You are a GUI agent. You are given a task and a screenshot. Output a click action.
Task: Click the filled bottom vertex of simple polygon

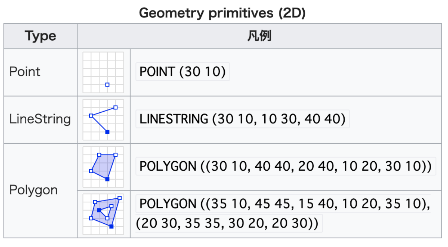(x=107, y=179)
